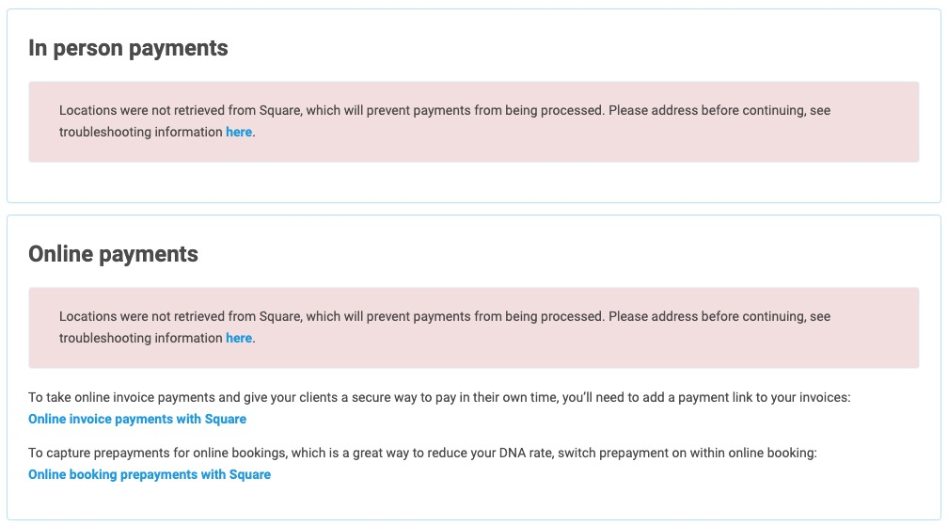Click the 'Online payments' heading
The image size is (948, 526).
tap(113, 255)
